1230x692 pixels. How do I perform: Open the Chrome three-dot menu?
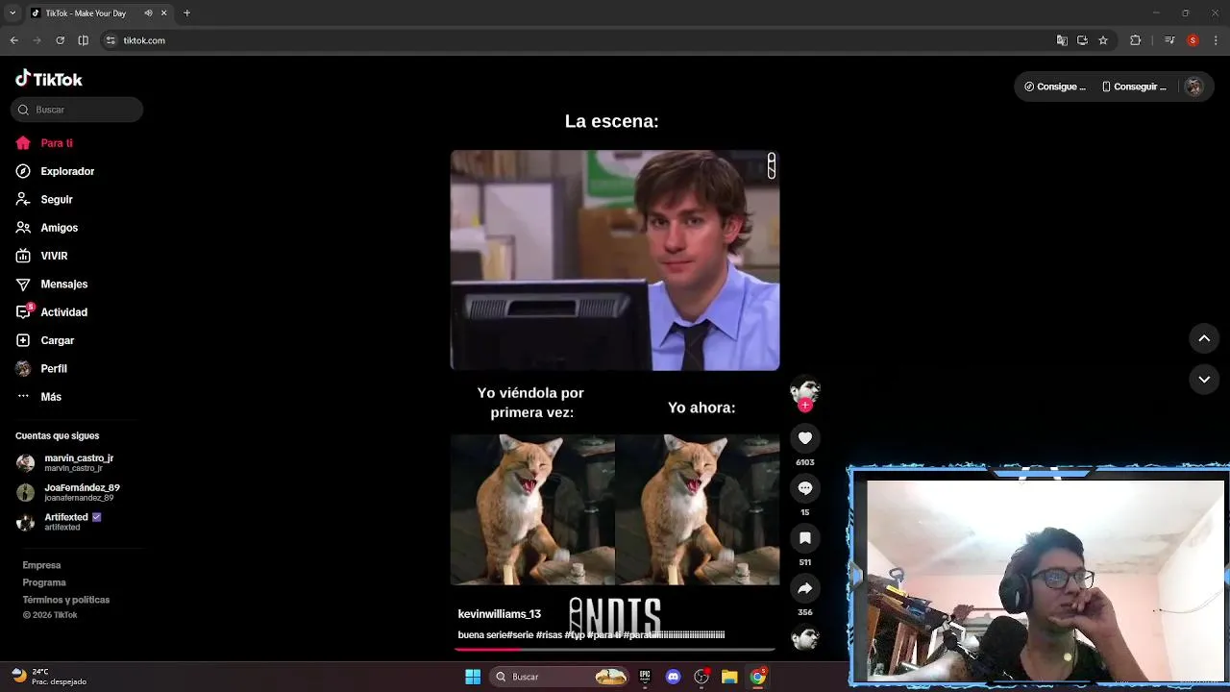click(x=1217, y=40)
